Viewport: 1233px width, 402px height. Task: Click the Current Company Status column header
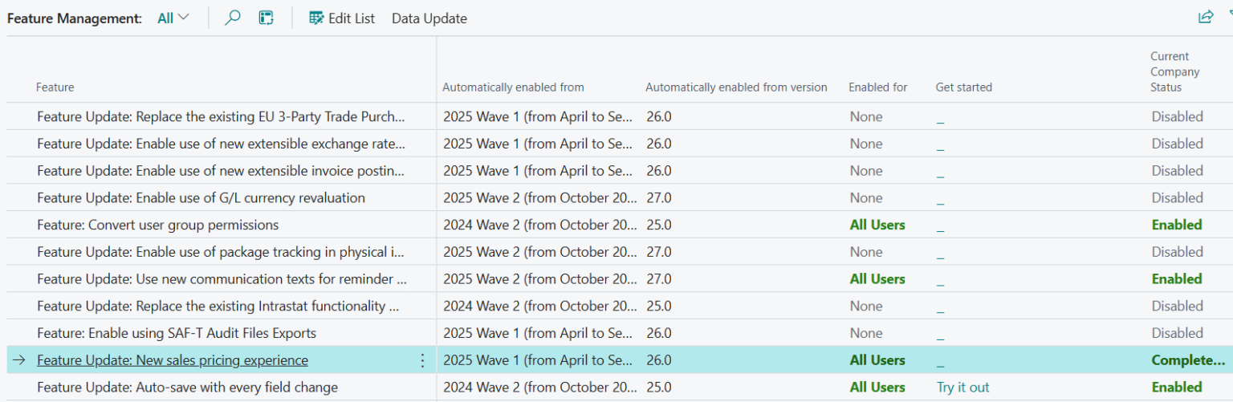pos(1174,71)
